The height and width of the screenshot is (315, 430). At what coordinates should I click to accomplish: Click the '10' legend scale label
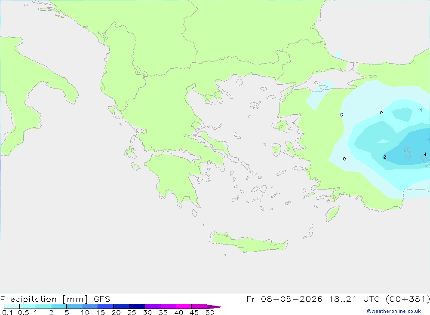tap(85, 312)
